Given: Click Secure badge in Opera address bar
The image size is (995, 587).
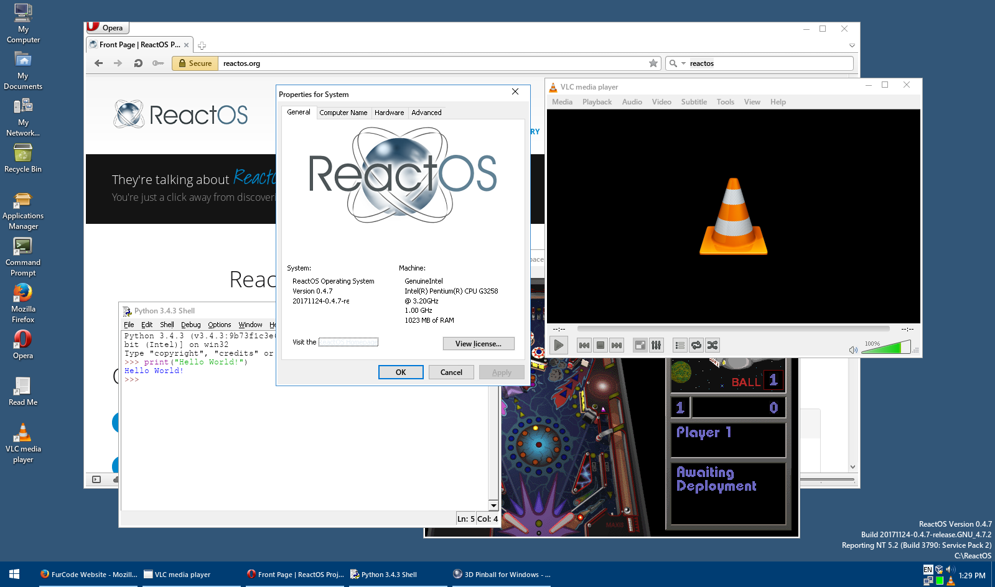Looking at the screenshot, I should tap(195, 63).
